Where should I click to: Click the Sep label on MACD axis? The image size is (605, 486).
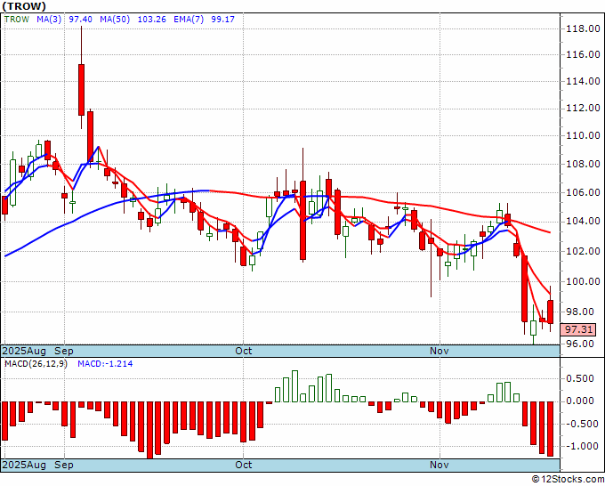click(64, 465)
